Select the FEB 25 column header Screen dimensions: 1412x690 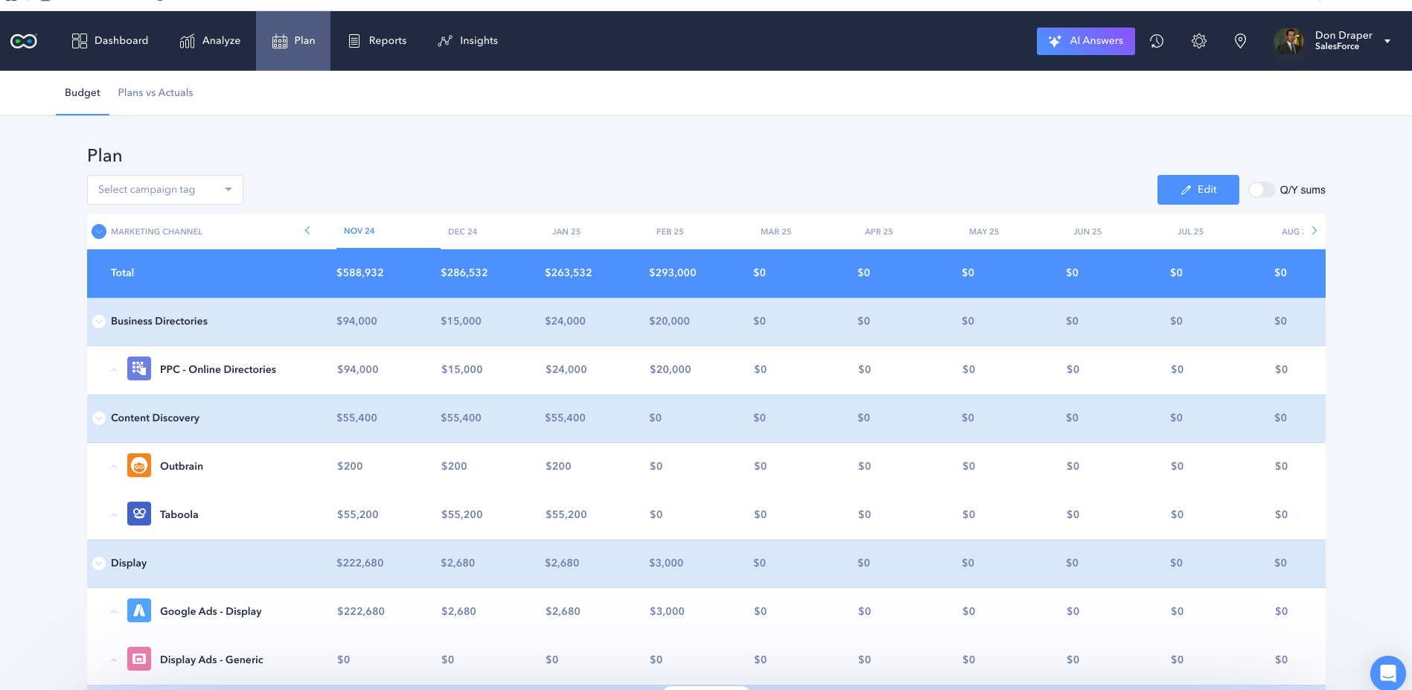pyautogui.click(x=670, y=231)
